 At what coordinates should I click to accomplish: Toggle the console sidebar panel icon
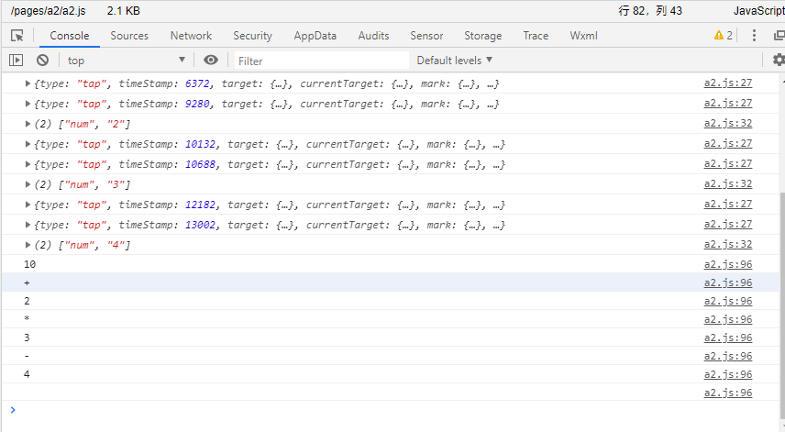(x=16, y=60)
